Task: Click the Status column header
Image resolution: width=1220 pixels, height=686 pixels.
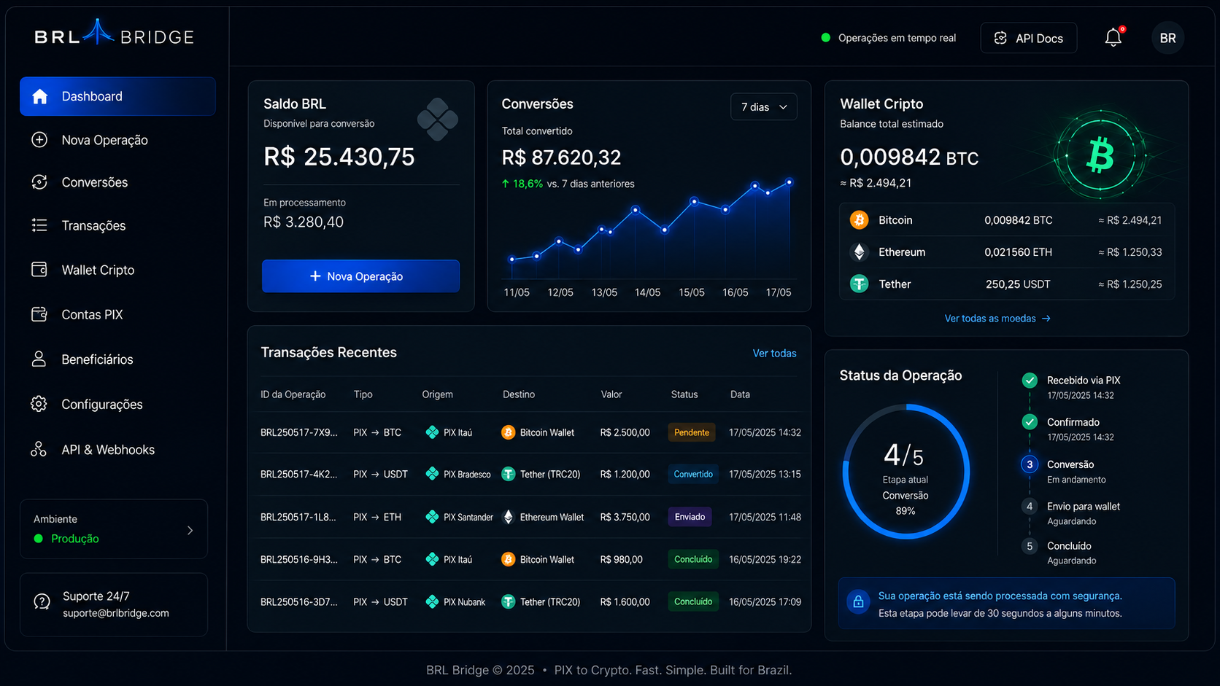Action: [684, 394]
